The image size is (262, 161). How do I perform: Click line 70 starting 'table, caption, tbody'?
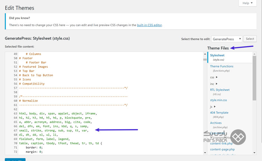click(x=60, y=143)
